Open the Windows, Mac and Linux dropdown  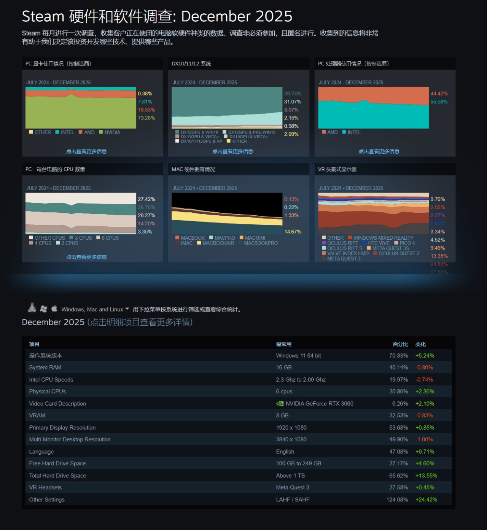point(95,309)
